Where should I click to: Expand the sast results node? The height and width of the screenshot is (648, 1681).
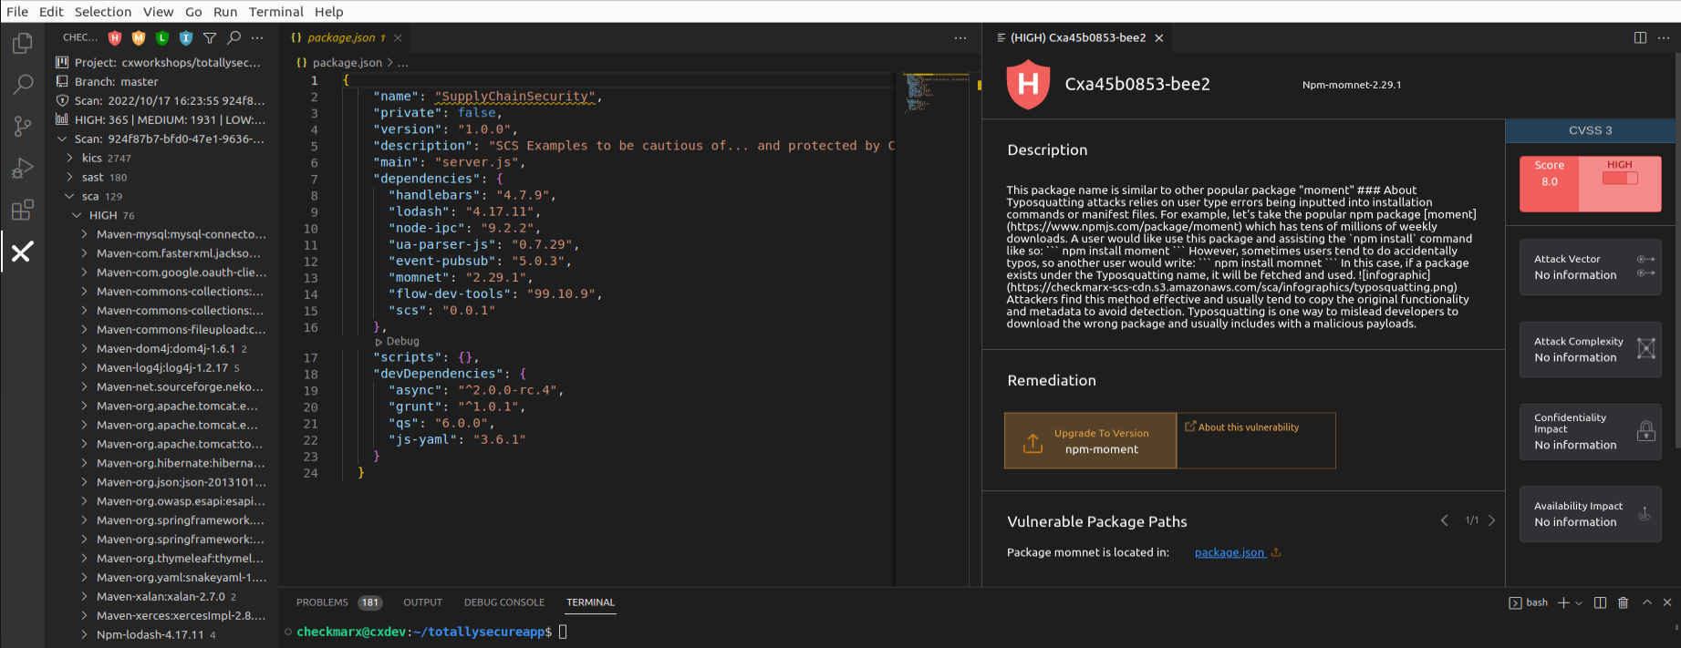69,177
